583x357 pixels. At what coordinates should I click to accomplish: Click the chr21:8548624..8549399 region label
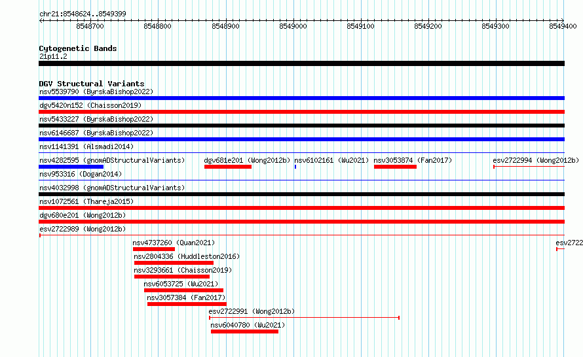click(x=83, y=14)
